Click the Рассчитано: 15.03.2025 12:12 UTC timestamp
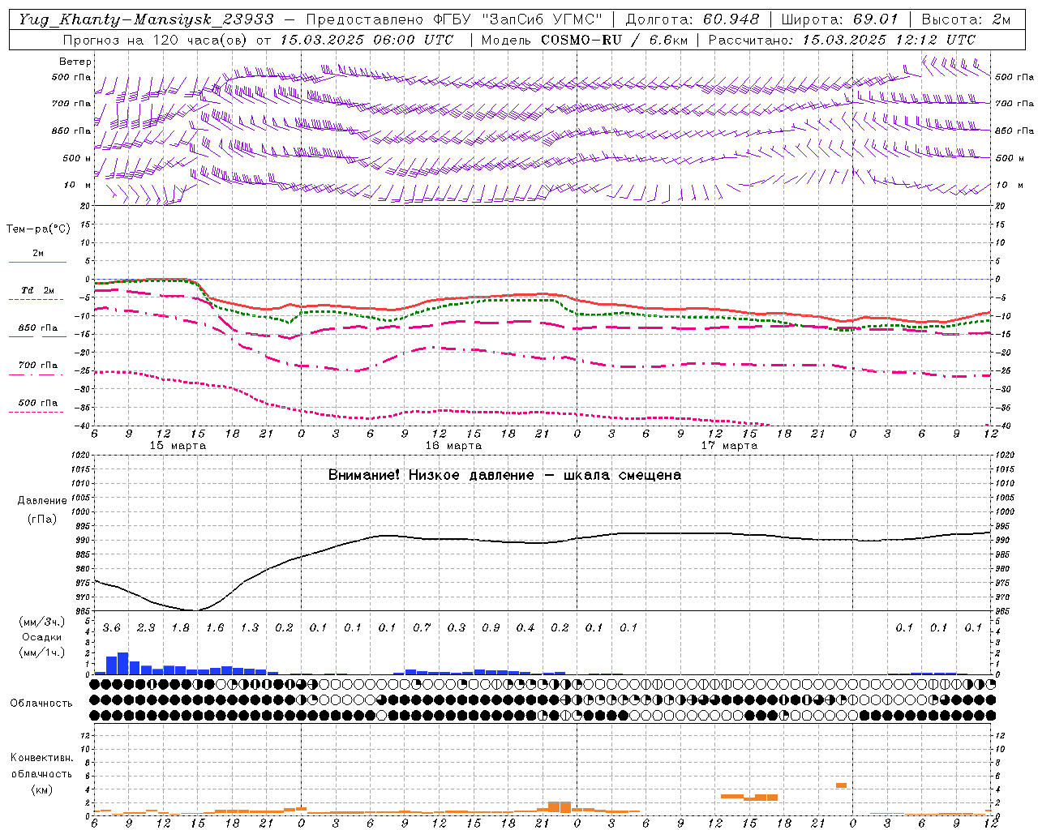 [843, 40]
